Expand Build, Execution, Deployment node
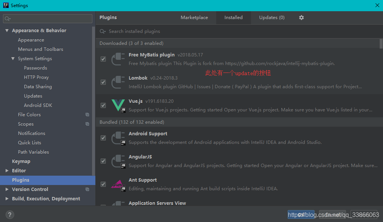Image resolution: width=383 pixels, height=222 pixels. (7, 198)
